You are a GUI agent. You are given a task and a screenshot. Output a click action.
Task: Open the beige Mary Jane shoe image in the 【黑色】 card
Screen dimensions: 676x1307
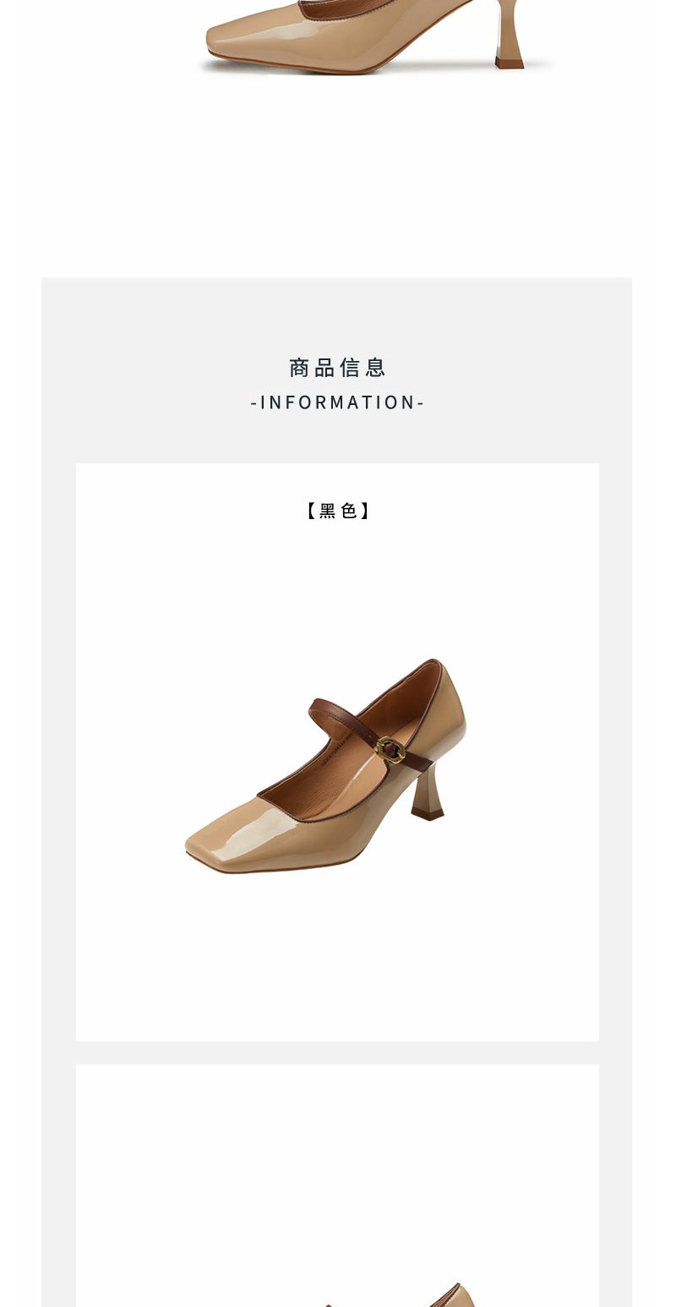[x=325, y=767]
